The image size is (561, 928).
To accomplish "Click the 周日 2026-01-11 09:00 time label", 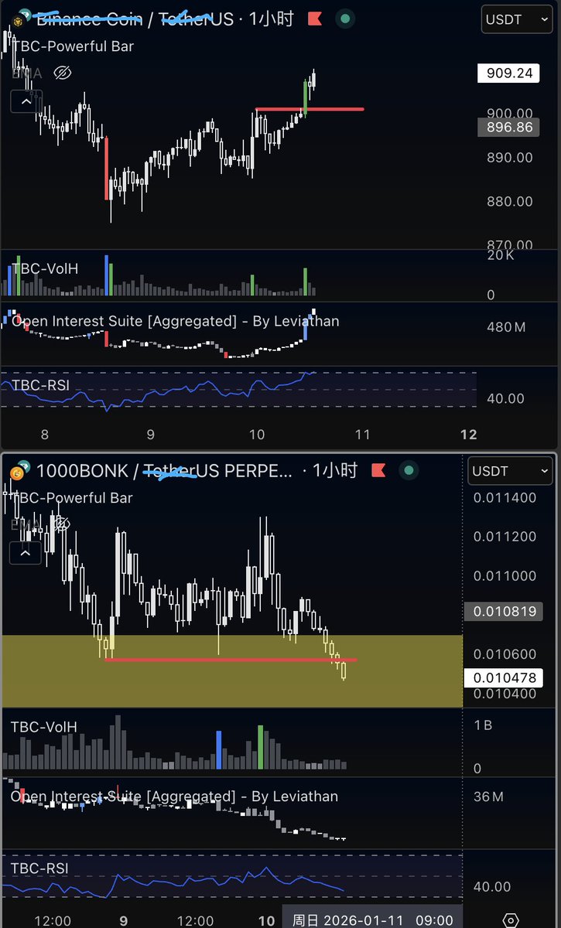I will [372, 919].
